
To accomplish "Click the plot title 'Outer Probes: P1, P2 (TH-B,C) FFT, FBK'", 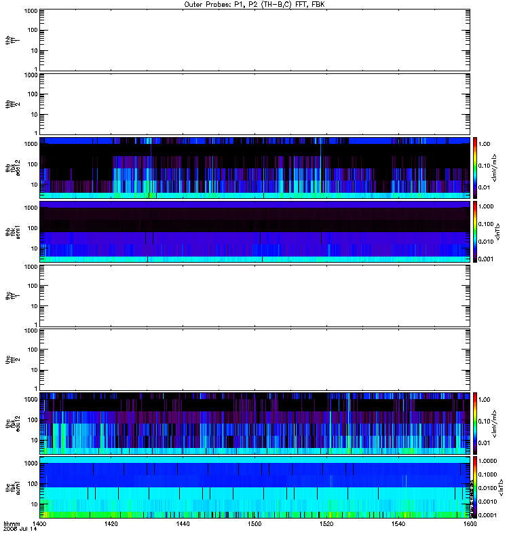I will (254, 5).
